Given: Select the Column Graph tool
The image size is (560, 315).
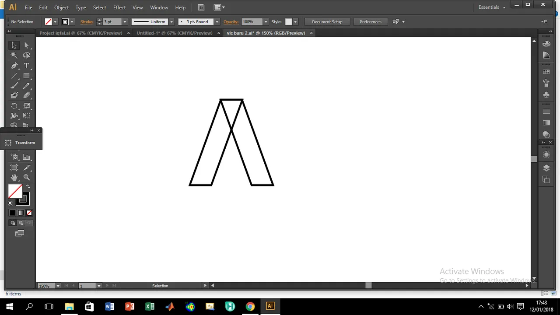Looking at the screenshot, I should [x=27, y=157].
